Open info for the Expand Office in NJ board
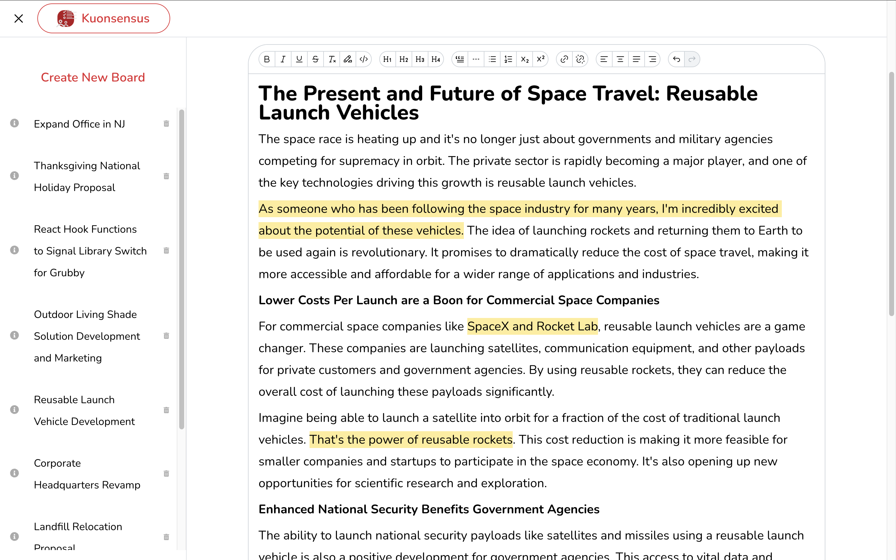 [x=14, y=123]
